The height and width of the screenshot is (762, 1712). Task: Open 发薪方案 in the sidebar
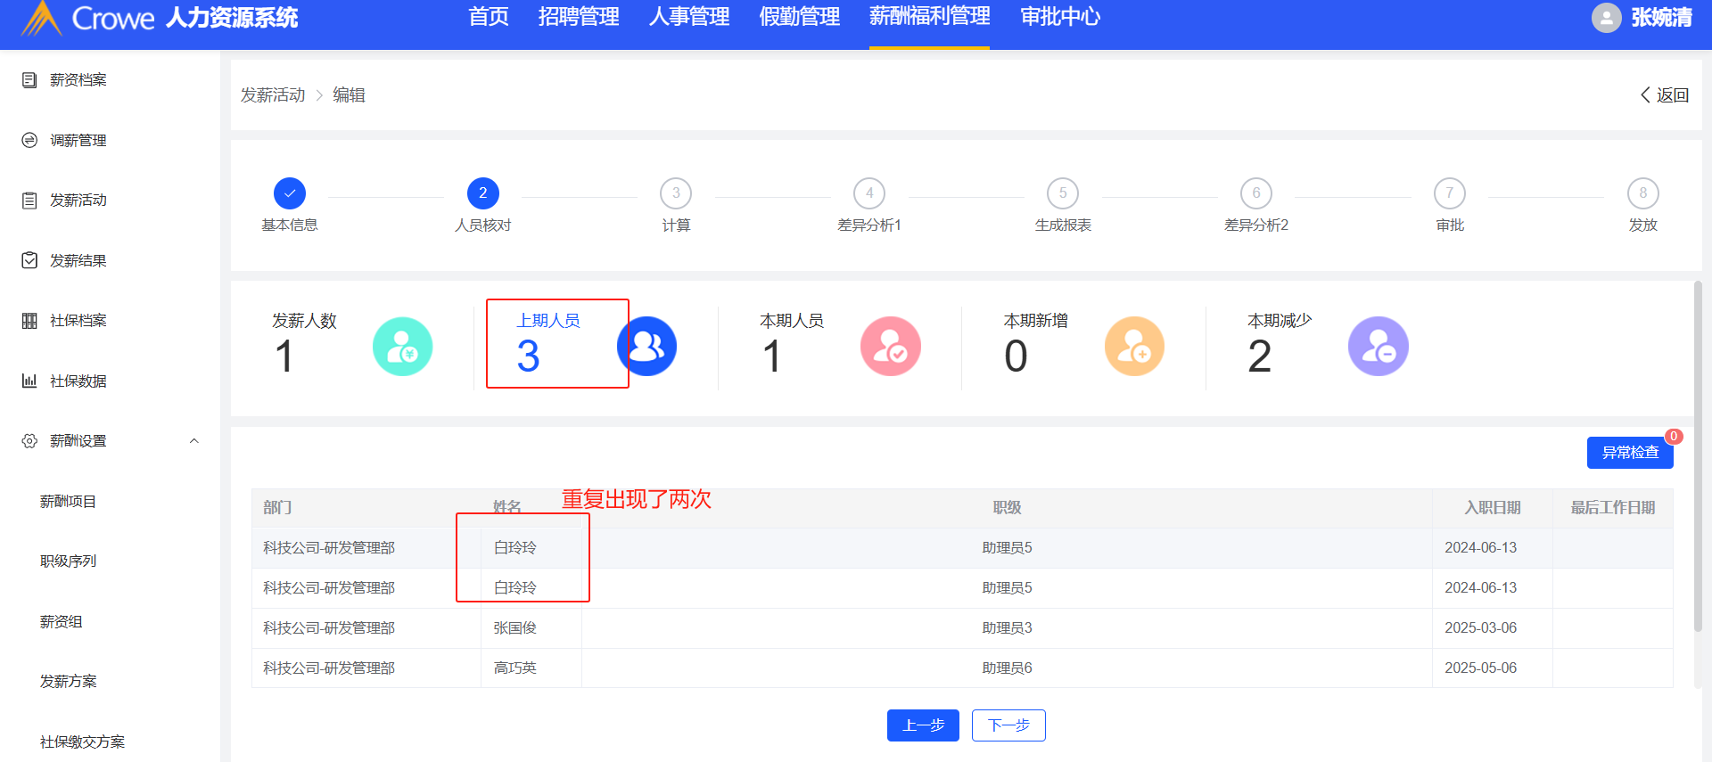click(68, 682)
